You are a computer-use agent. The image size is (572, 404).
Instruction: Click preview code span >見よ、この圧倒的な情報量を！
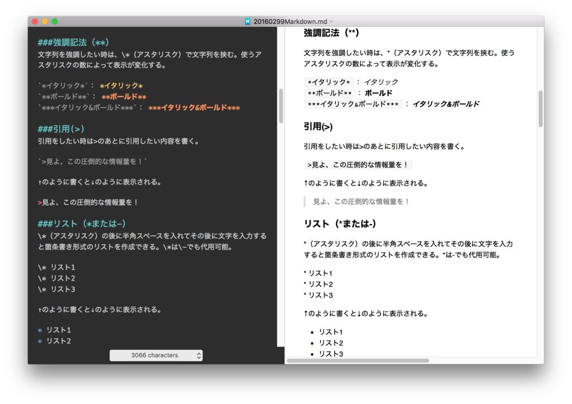[x=358, y=165]
